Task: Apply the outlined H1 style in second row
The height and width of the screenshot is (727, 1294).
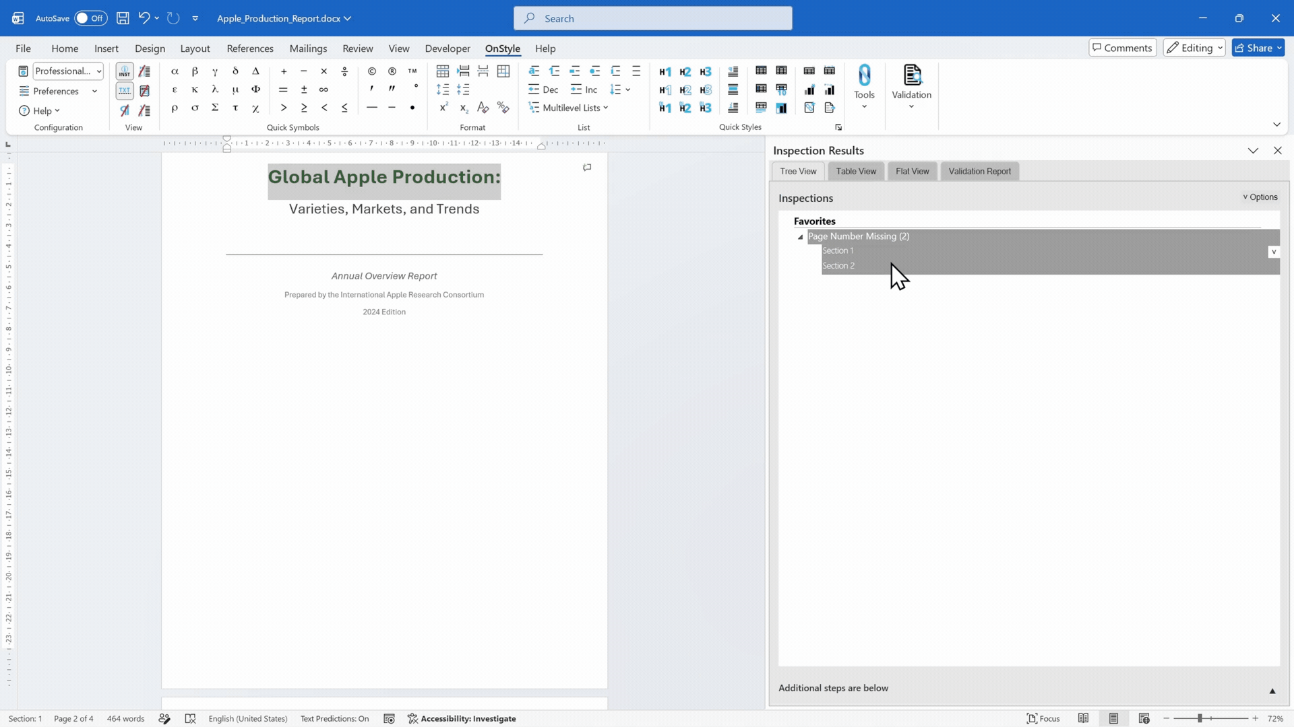Action: [x=665, y=90]
